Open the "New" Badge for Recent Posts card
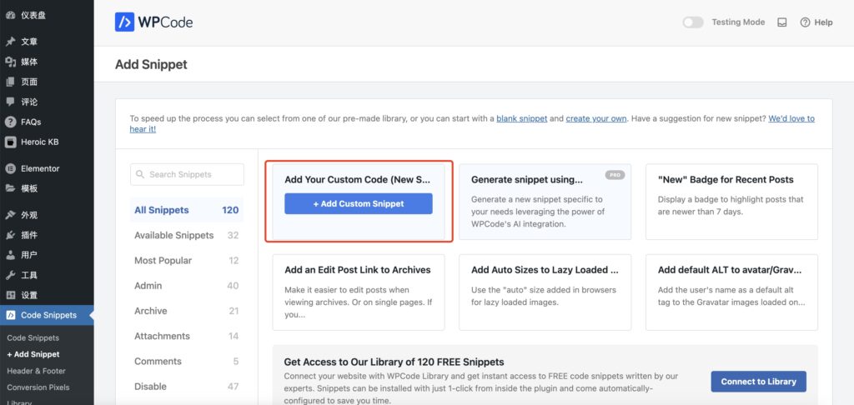The image size is (854, 405). tap(731, 202)
